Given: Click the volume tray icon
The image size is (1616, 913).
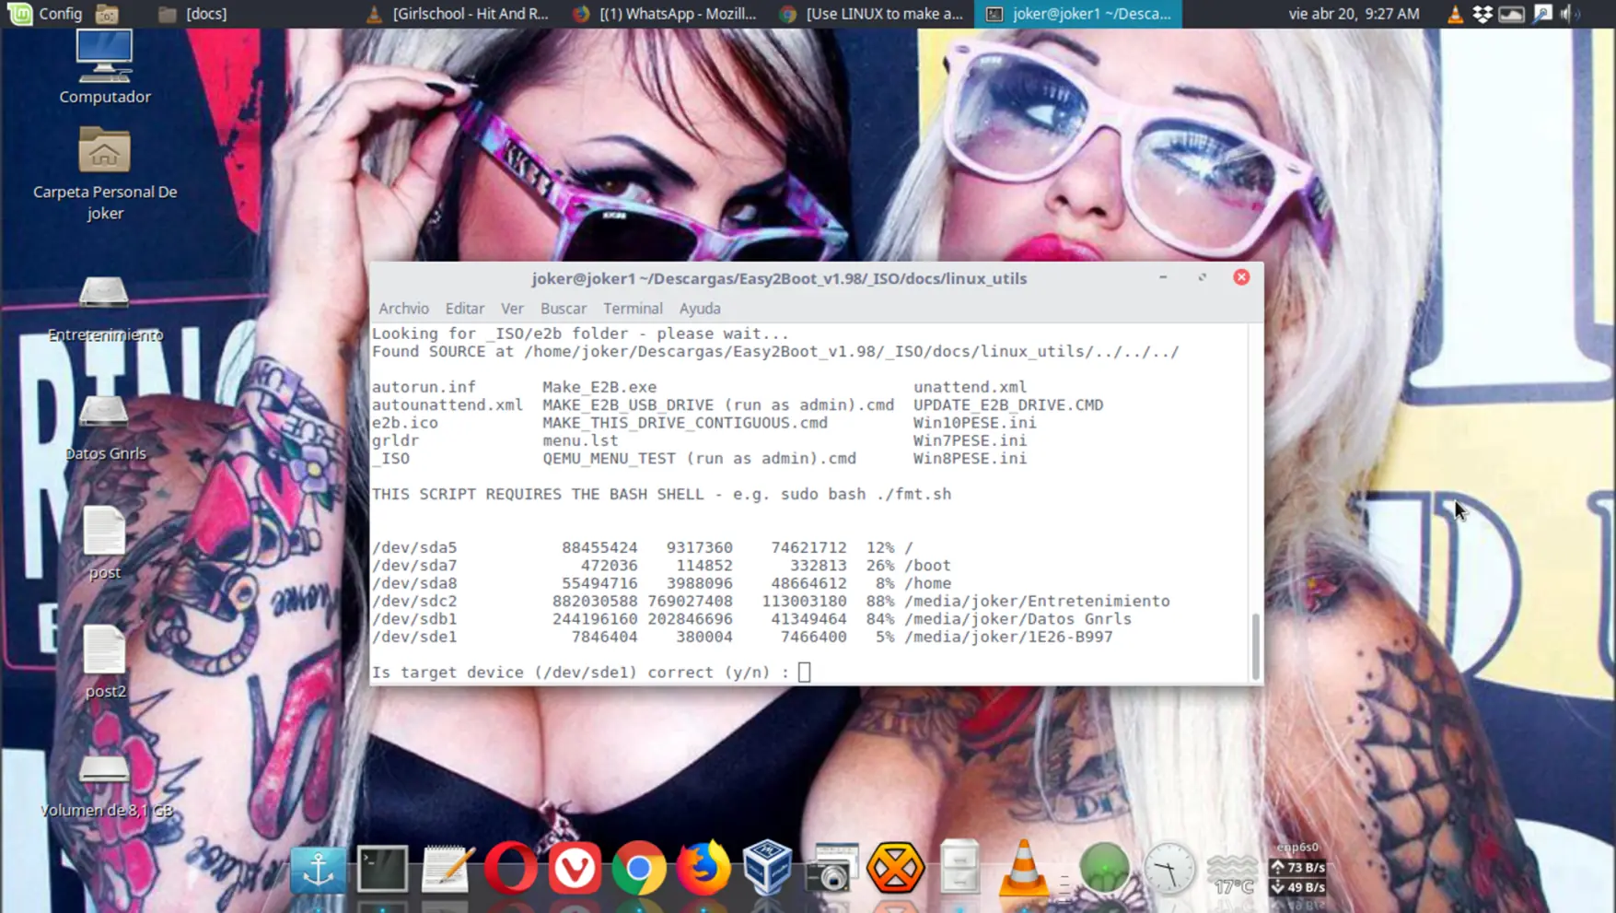Looking at the screenshot, I should coord(1568,14).
